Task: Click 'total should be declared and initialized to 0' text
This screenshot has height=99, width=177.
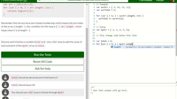Action: click(x=34, y=78)
